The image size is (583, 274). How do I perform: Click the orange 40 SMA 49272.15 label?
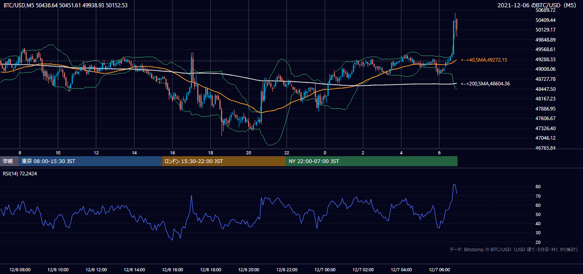(x=484, y=60)
